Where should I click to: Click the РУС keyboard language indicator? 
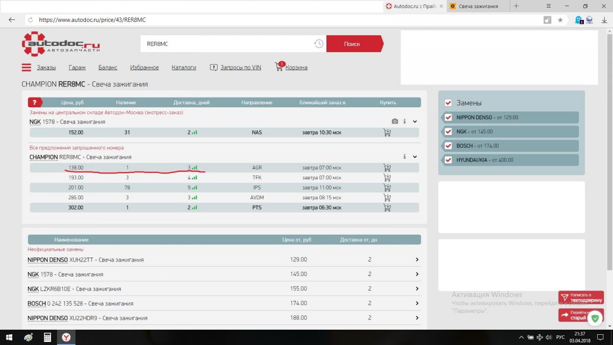pos(560,337)
